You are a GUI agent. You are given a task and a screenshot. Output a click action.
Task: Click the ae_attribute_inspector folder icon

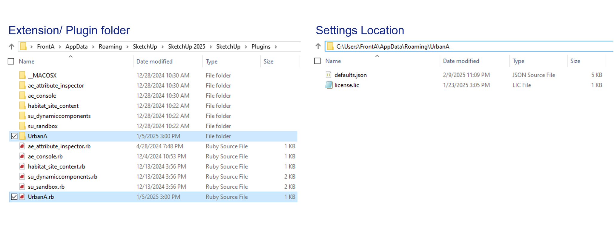22,85
